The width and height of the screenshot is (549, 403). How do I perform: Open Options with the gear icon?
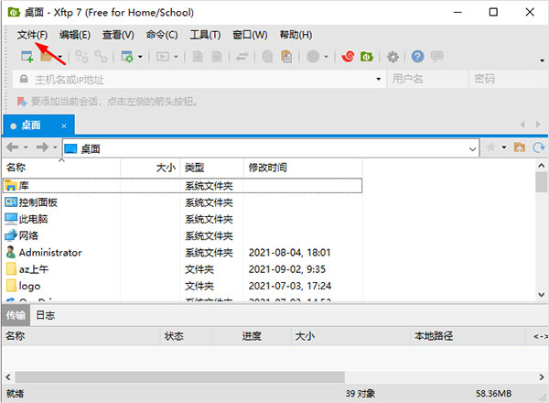coord(393,57)
